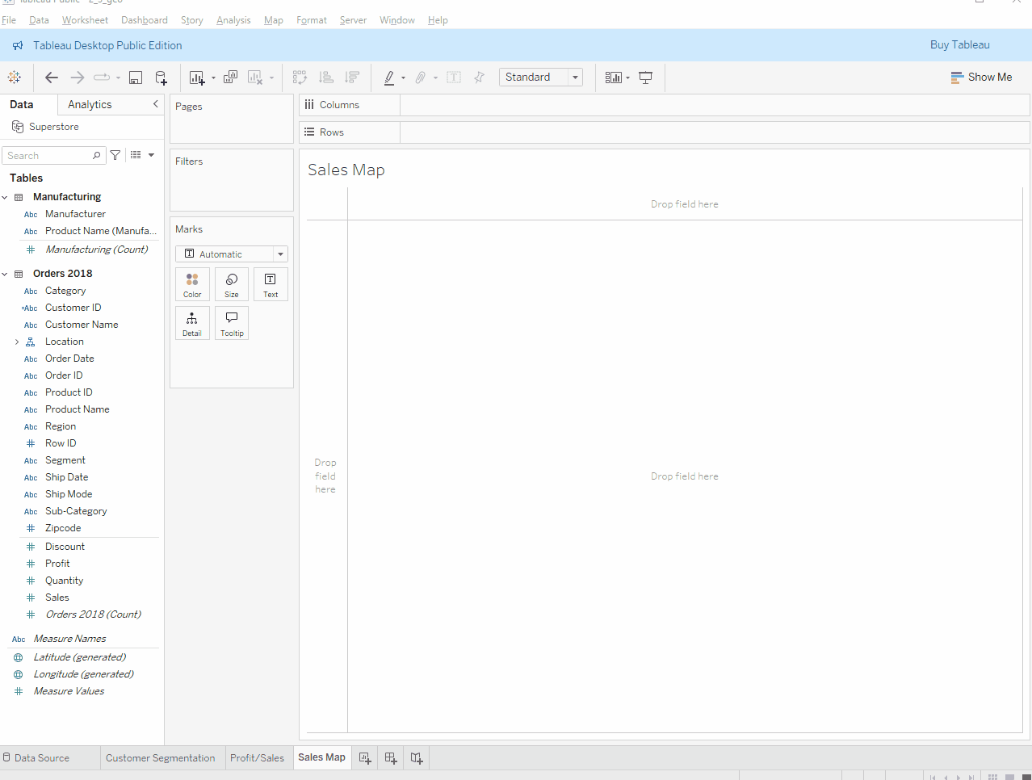Click the new dashboard icon beside tabs
1032x780 pixels.
[x=391, y=757]
